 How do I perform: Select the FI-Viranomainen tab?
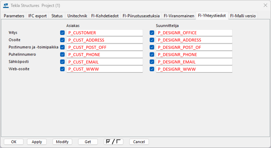pos(179,16)
